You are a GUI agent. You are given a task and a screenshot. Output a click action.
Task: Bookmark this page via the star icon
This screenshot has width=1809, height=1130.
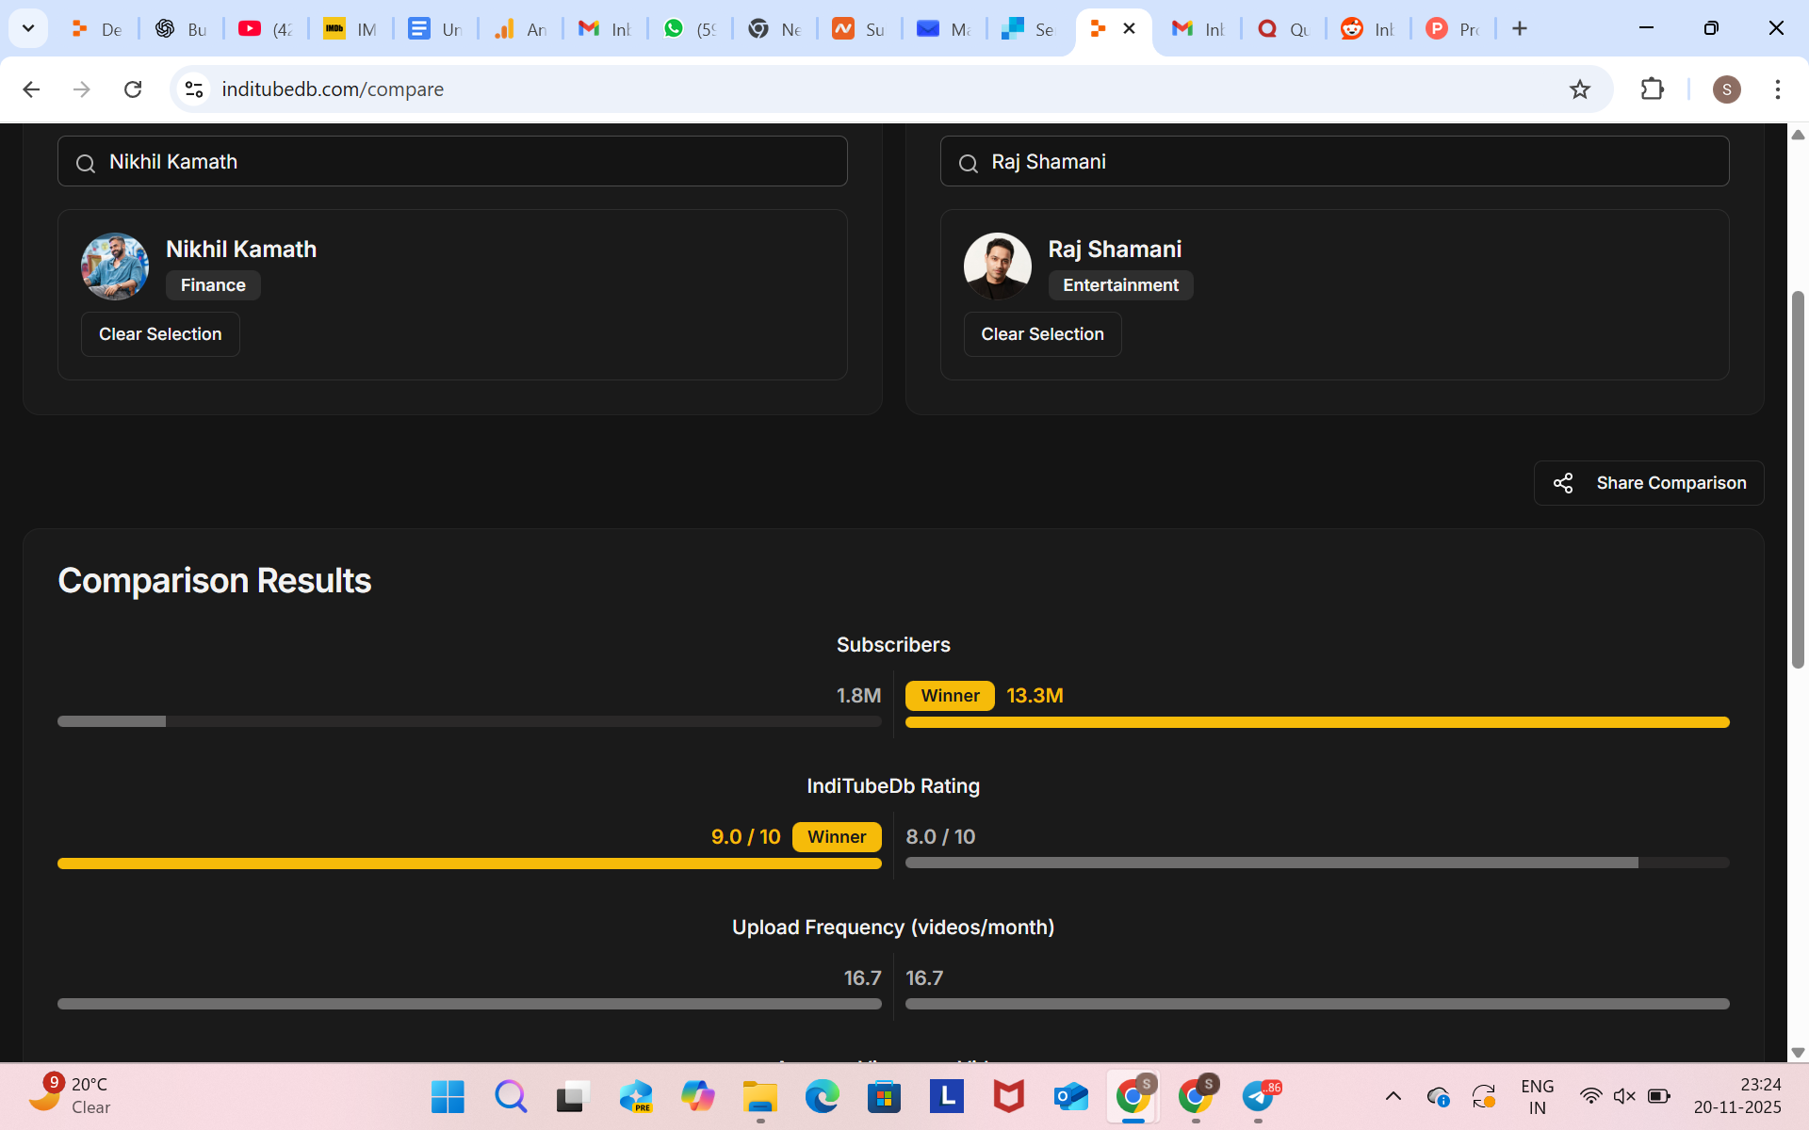pos(1580,89)
